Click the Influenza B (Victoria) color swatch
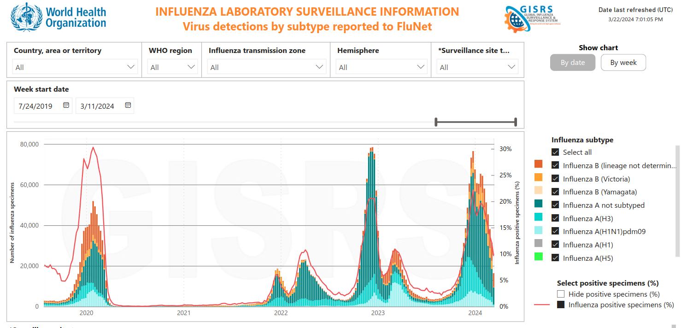The height and width of the screenshot is (328, 681). (538, 177)
